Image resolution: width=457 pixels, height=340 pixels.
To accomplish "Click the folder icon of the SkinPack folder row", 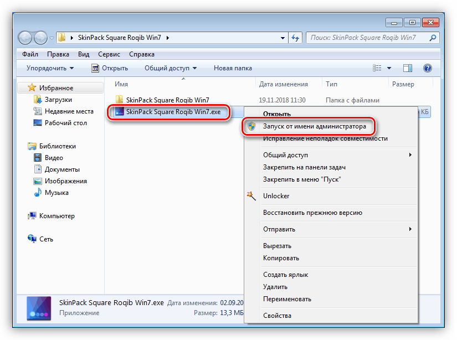I will [119, 100].
